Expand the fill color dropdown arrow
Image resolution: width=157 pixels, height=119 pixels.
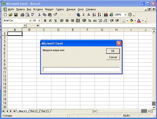tap(135, 21)
